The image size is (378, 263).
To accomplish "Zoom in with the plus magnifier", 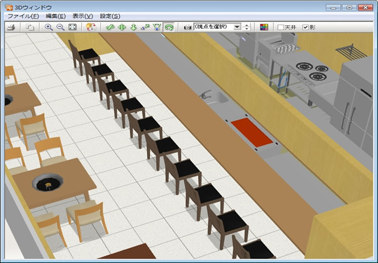I will coord(49,28).
